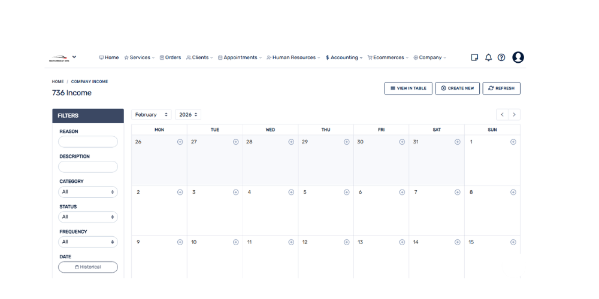
Task: Click the help question mark icon
Action: click(x=501, y=57)
